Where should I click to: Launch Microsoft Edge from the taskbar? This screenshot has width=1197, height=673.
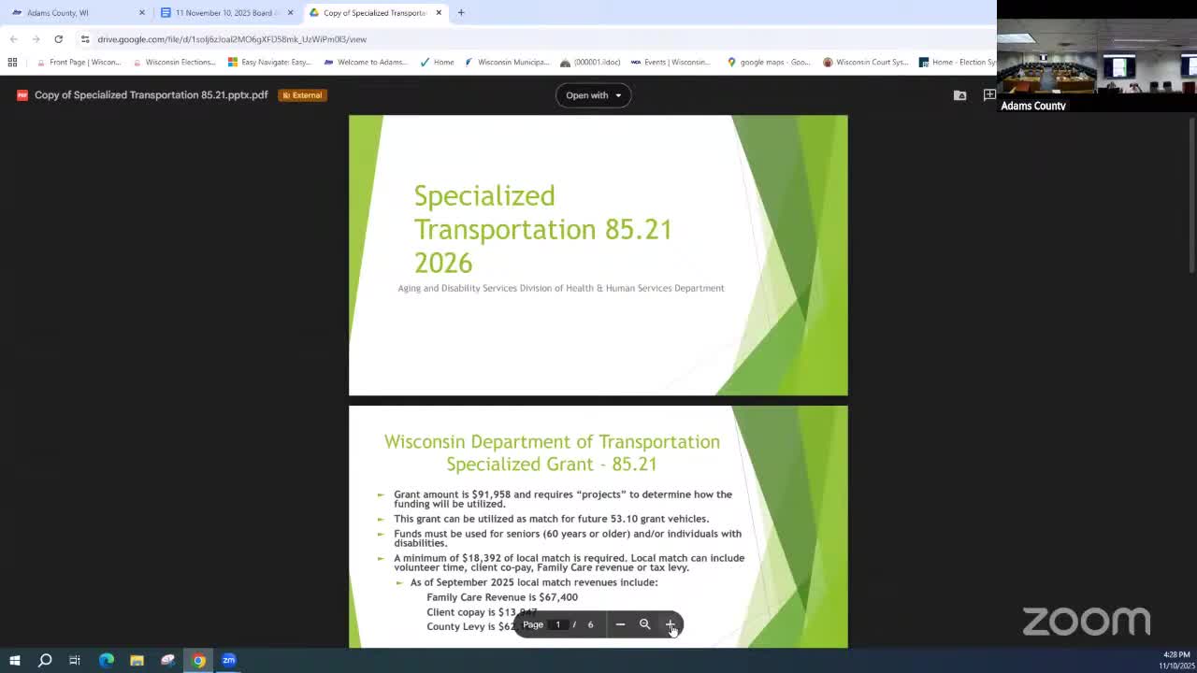(x=107, y=660)
